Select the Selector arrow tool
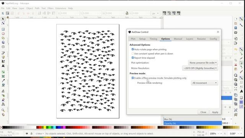The image size is (245, 138). click(x=3, y=19)
